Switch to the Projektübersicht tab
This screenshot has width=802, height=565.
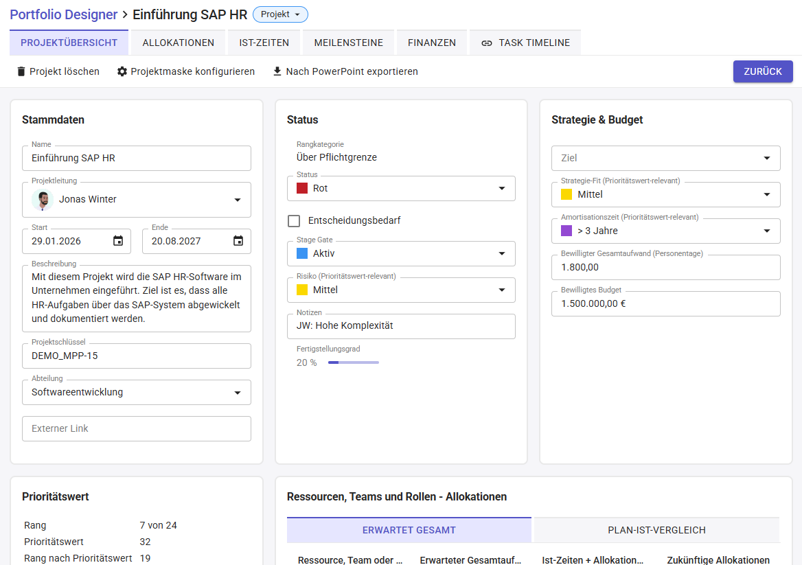[x=69, y=43]
